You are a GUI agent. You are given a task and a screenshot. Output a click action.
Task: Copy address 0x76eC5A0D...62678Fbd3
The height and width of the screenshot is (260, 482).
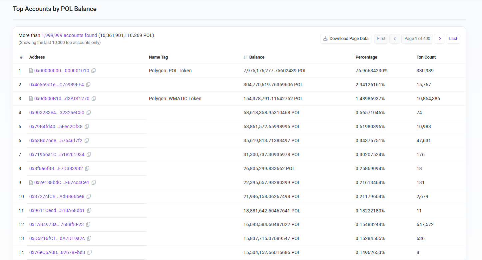click(90, 252)
